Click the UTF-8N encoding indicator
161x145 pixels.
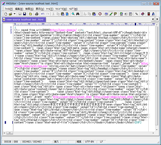[89, 142]
